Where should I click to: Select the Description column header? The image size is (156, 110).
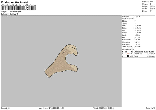click(x=138, y=52)
